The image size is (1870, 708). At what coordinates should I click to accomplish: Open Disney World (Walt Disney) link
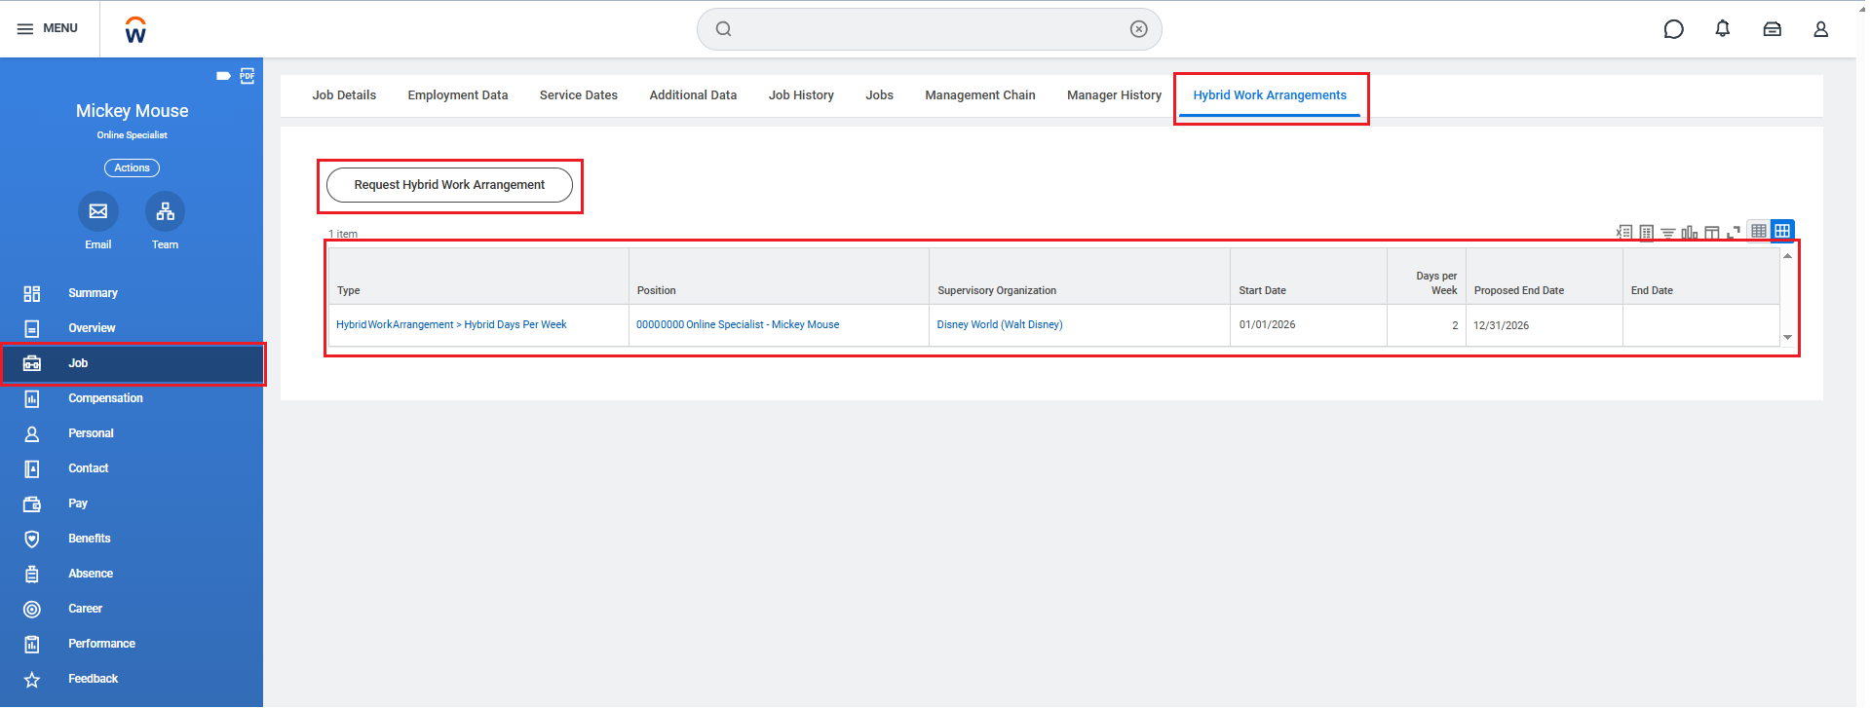coord(1000,325)
